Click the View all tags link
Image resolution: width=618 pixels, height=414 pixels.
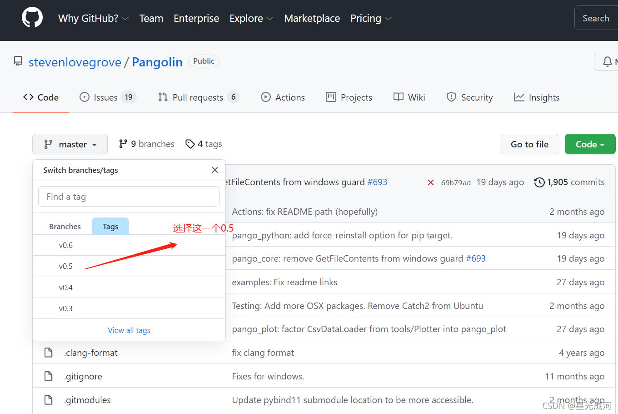click(x=129, y=330)
